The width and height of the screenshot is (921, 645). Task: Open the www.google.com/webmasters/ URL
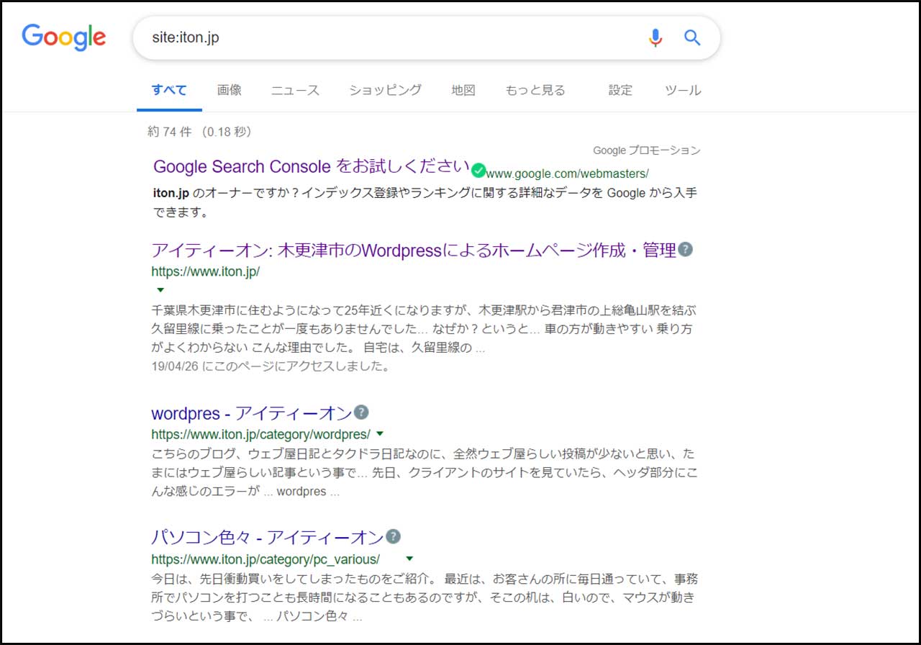point(567,173)
